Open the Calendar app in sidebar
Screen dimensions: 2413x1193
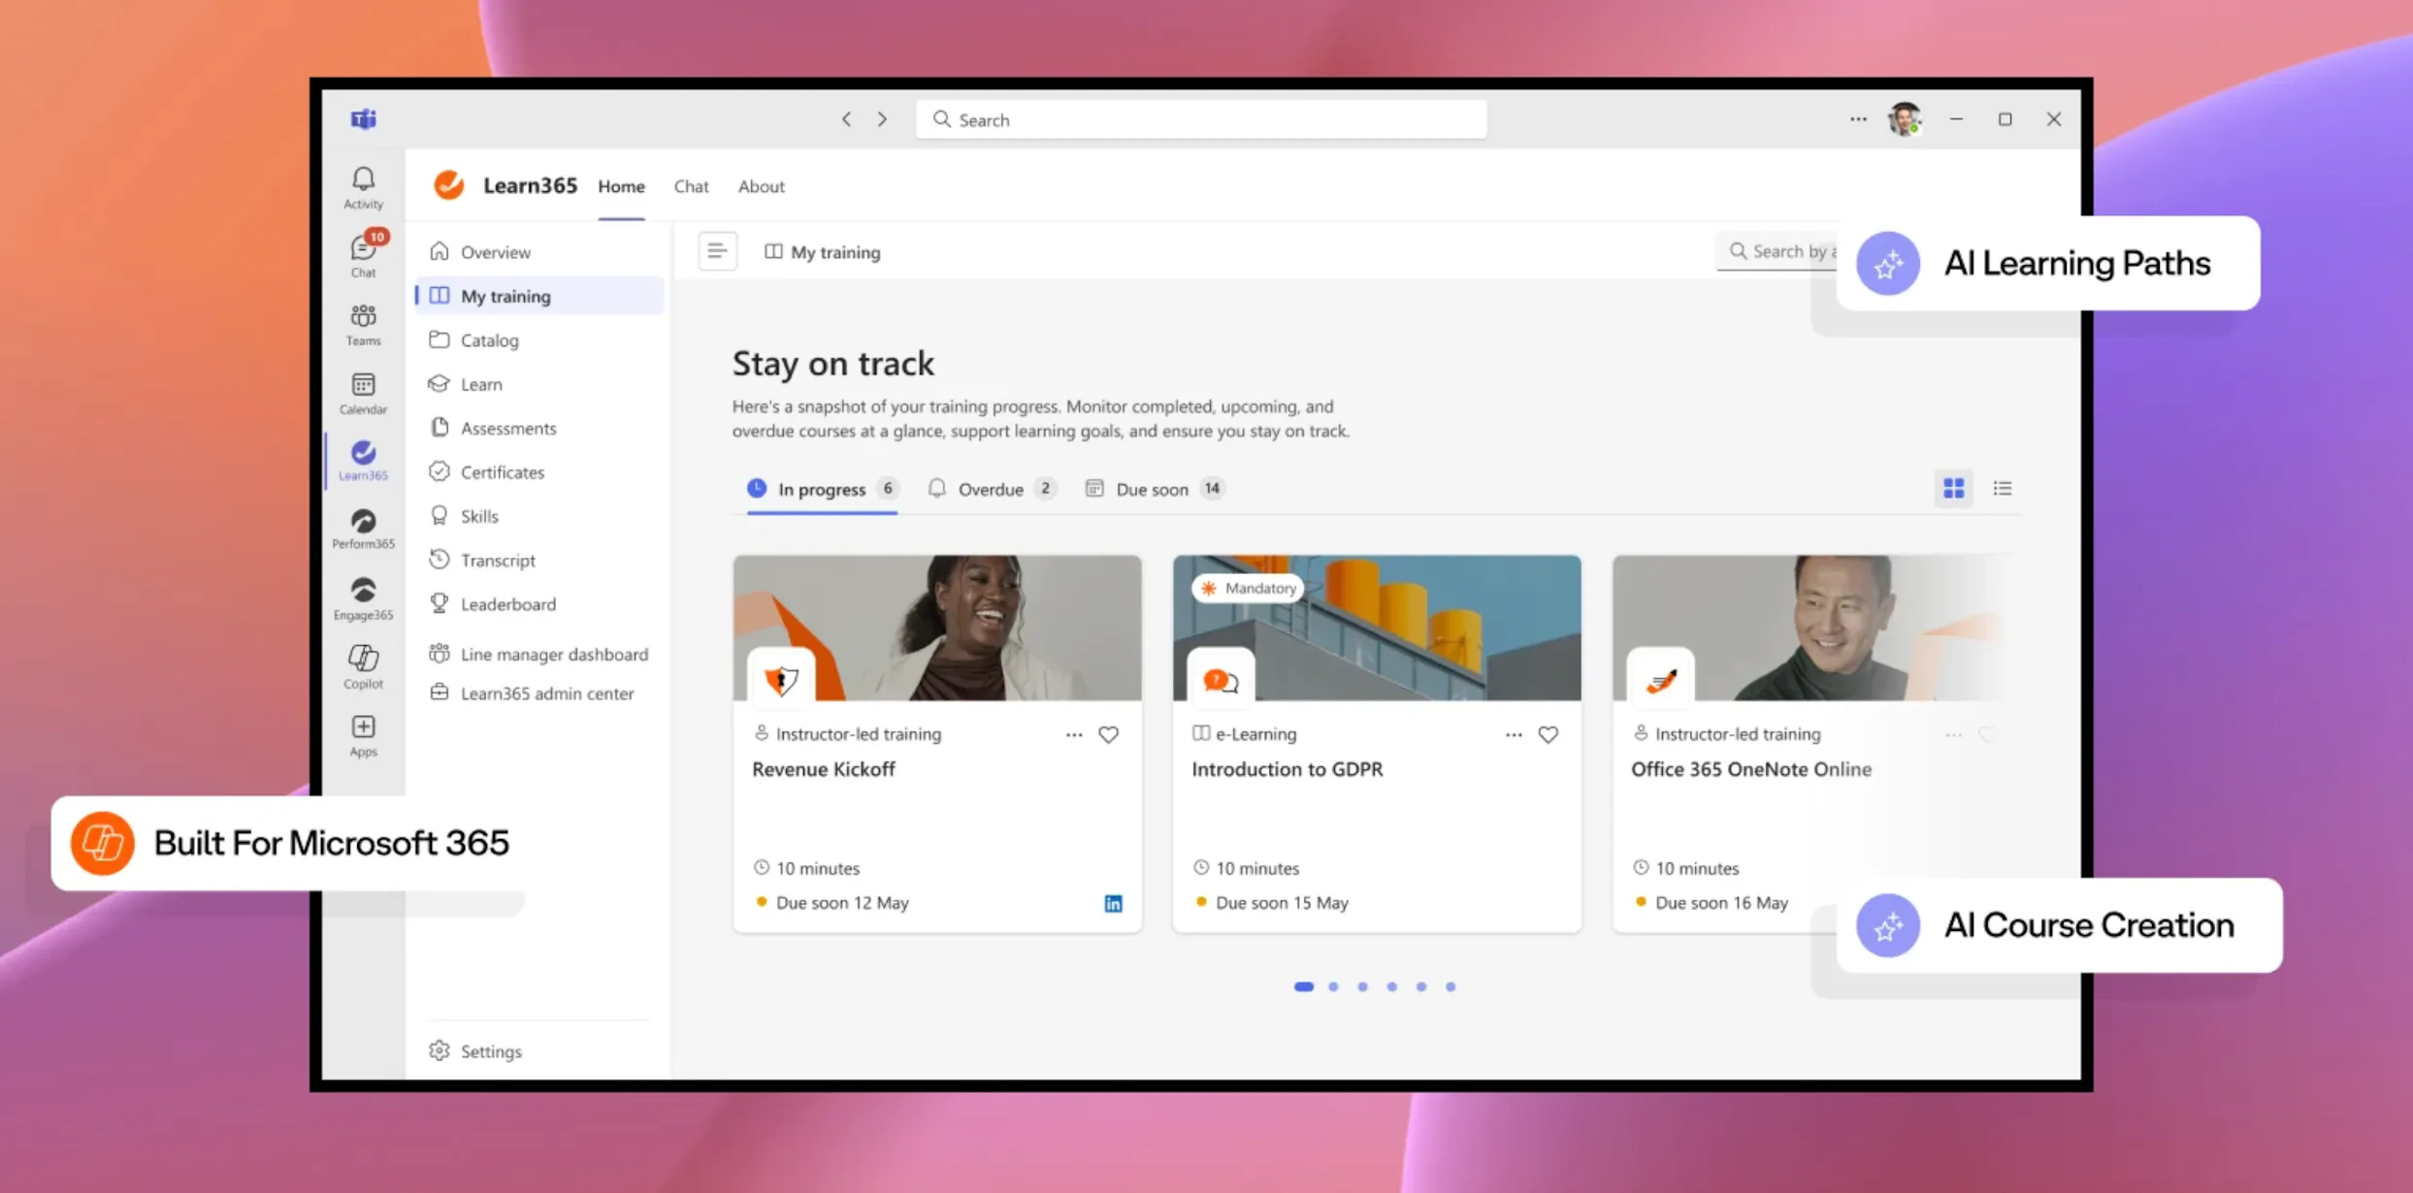pyautogui.click(x=363, y=393)
